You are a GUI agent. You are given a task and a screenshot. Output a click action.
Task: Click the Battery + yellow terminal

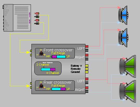tap(87, 66)
